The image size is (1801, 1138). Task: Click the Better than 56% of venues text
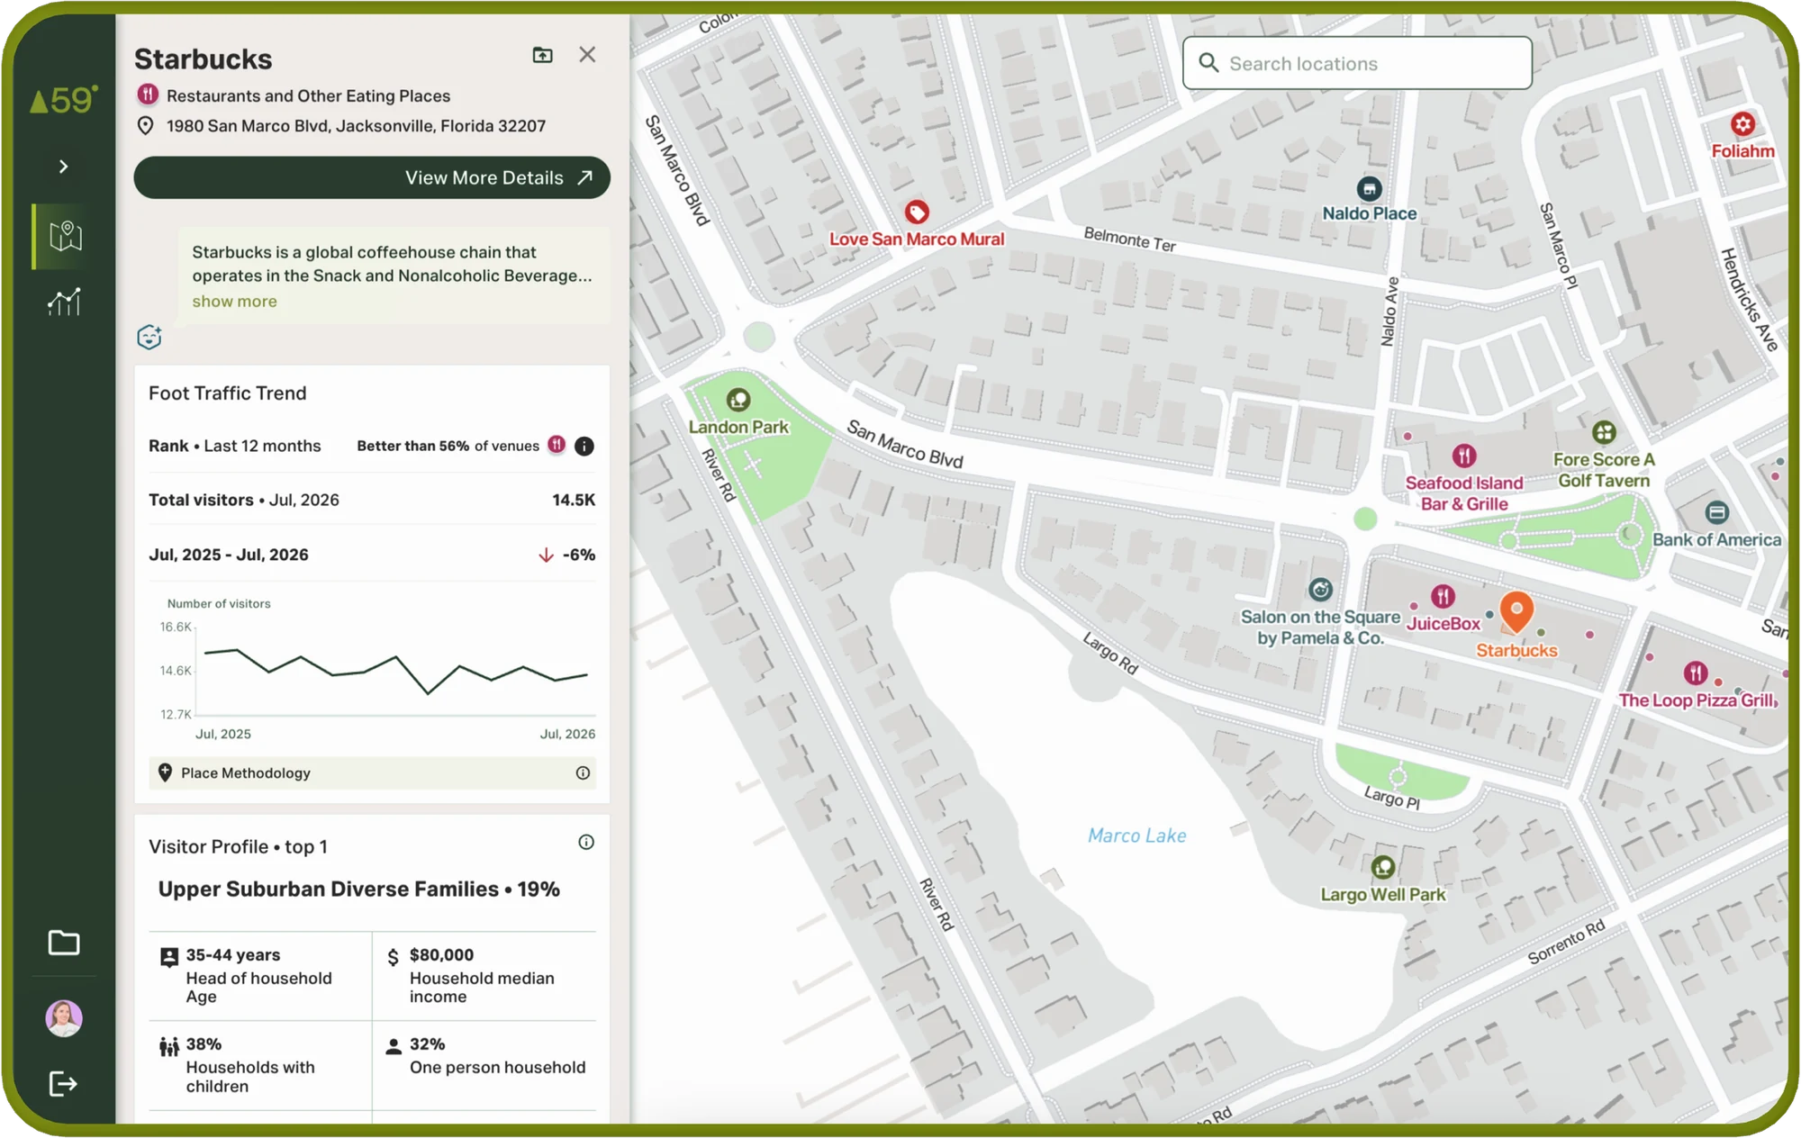448,446
